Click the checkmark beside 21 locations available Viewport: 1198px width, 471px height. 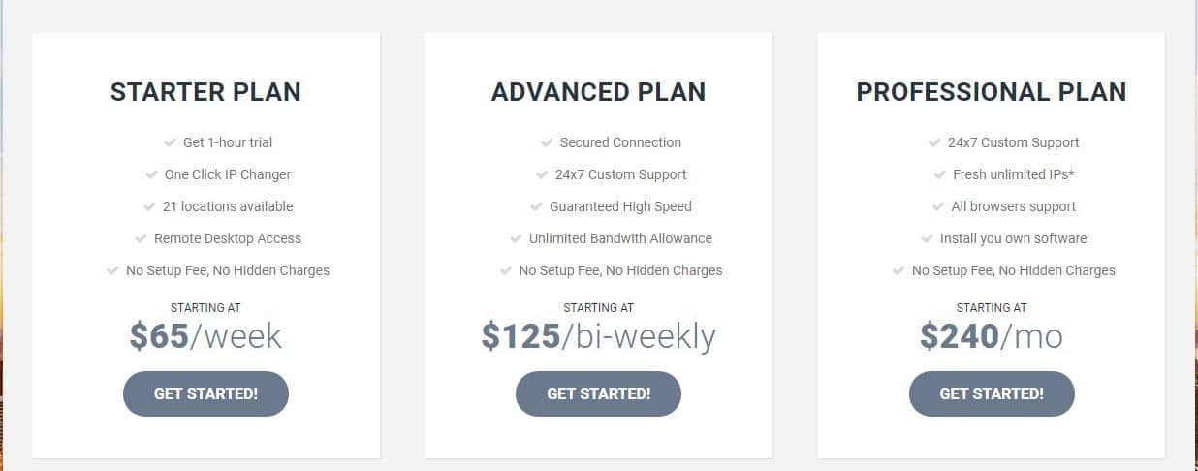tap(149, 206)
